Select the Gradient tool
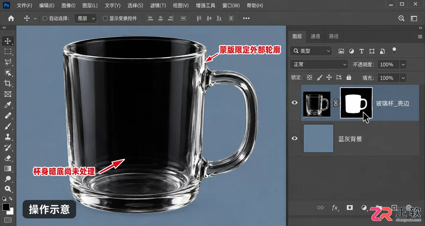Screen dimensions: 425x226 [x=8, y=169]
